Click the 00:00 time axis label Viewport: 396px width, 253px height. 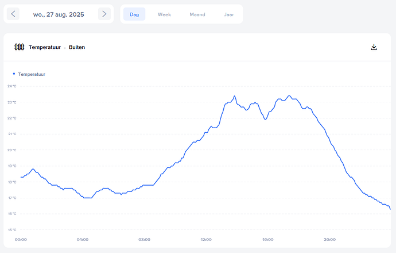[21, 239]
